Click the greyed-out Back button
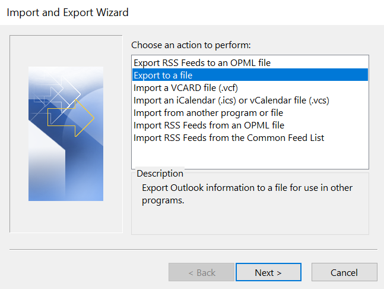This screenshot has height=289, width=384. [201, 272]
